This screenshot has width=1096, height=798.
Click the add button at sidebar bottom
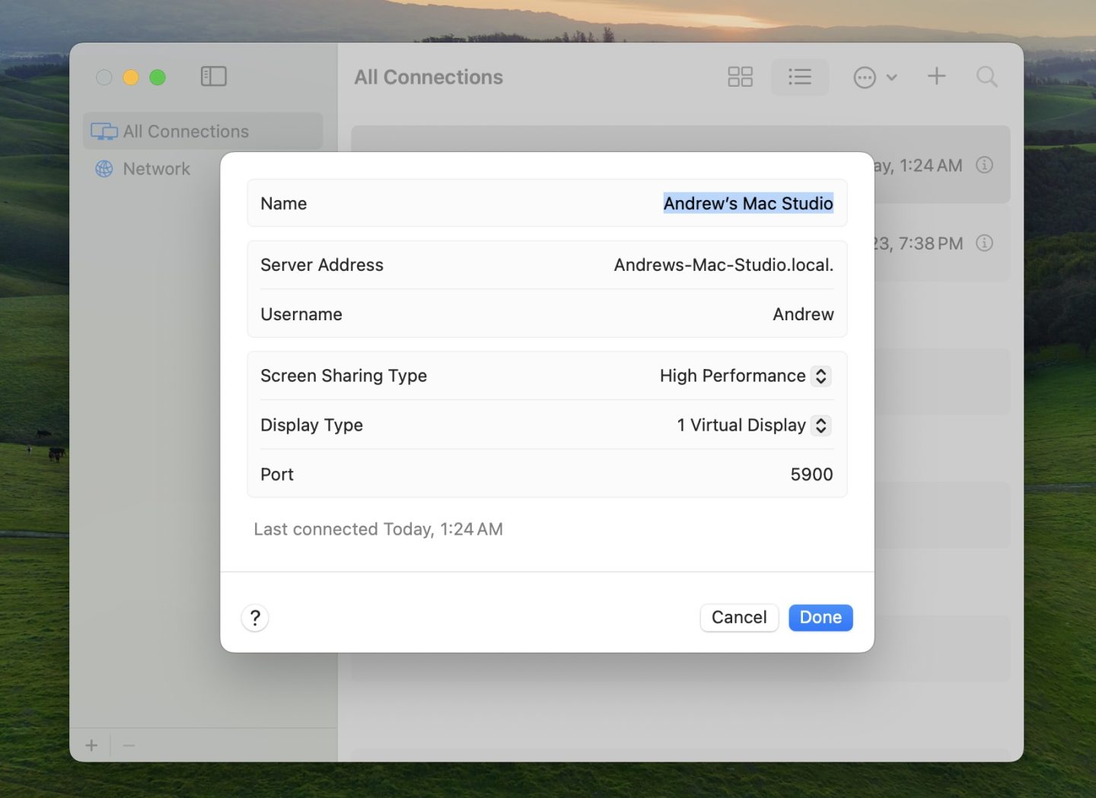(91, 746)
